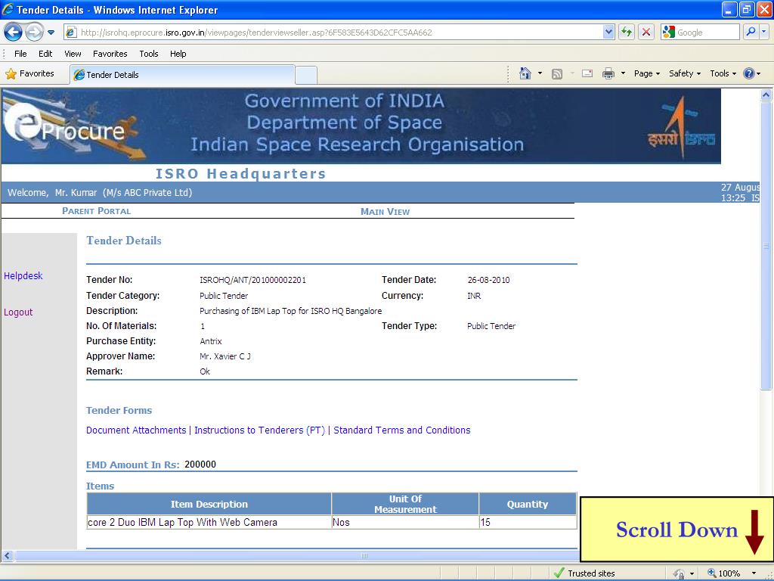Viewport: 774px width, 581px height.
Task: Expand the Print options dropdown arrow
Action: click(623, 73)
